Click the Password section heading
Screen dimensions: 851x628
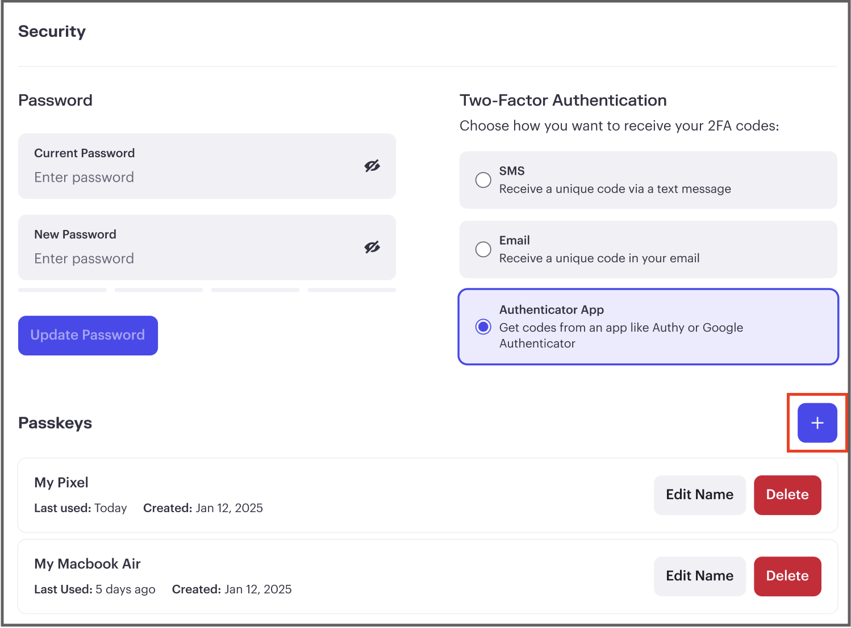pos(55,101)
